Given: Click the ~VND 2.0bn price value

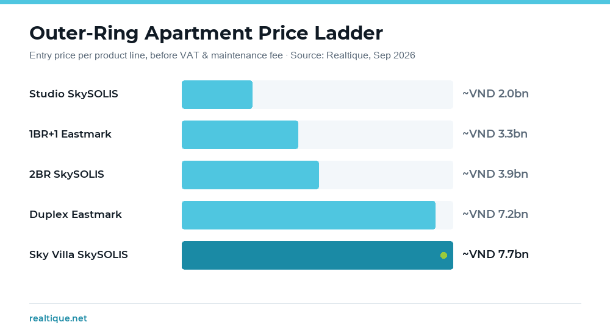Looking at the screenshot, I should pos(495,94).
